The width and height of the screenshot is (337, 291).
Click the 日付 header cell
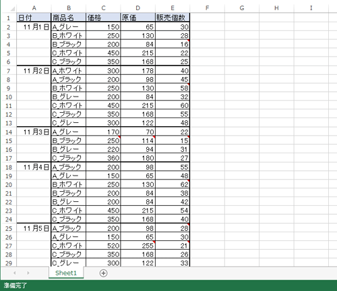coord(34,18)
